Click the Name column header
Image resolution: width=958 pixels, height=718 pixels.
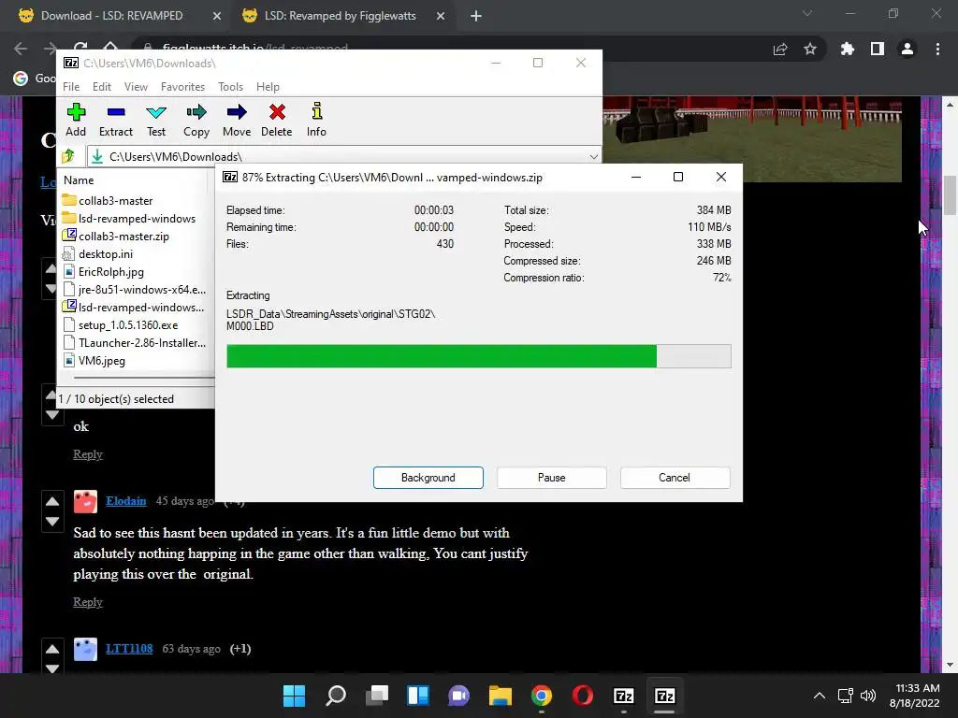[79, 180]
